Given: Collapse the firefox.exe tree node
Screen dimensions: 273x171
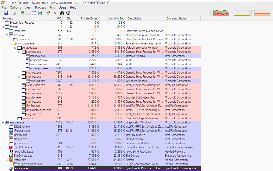Looking at the screenshot, I should pos(7,160).
